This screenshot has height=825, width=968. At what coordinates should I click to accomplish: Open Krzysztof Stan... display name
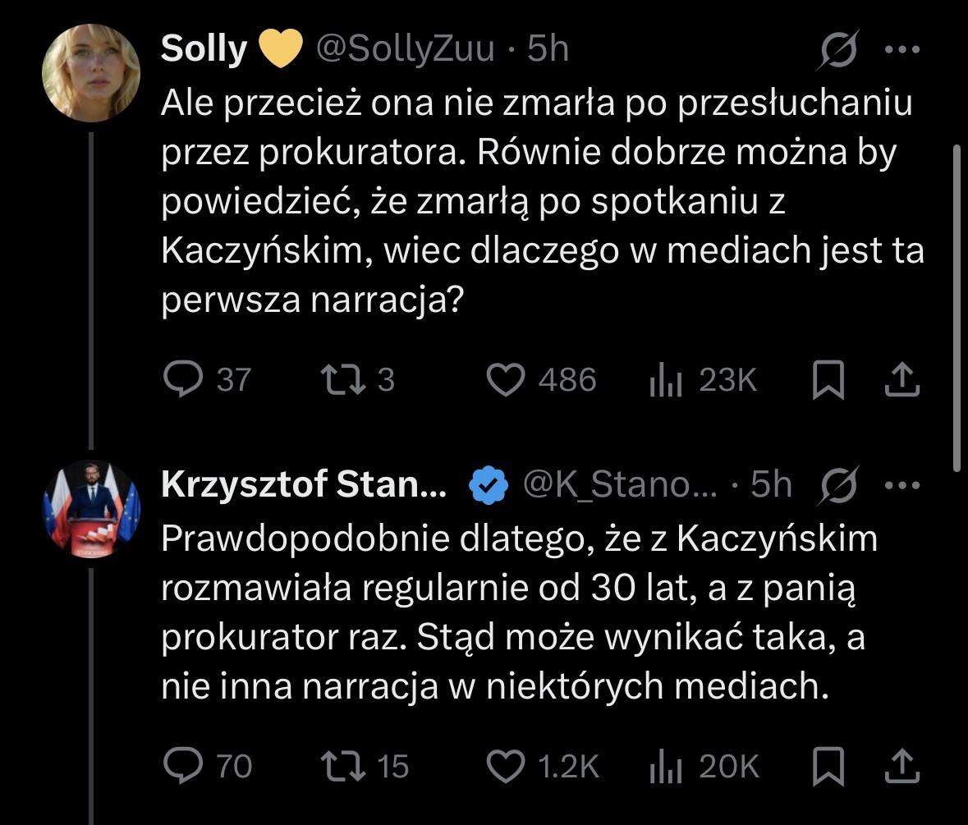pyautogui.click(x=304, y=486)
